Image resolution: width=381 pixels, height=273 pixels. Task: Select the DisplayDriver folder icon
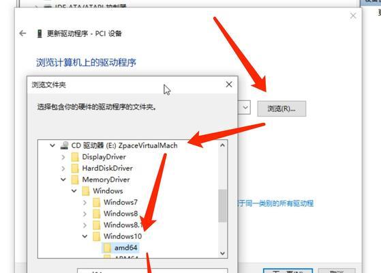75,157
